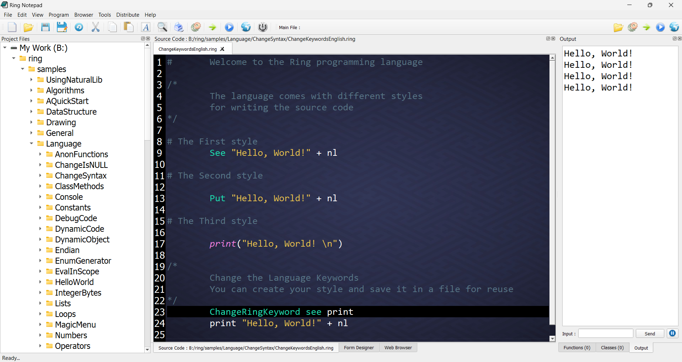Switch to the Functions (0) tab
Viewport: 682px width, 362px height.
[577, 347]
